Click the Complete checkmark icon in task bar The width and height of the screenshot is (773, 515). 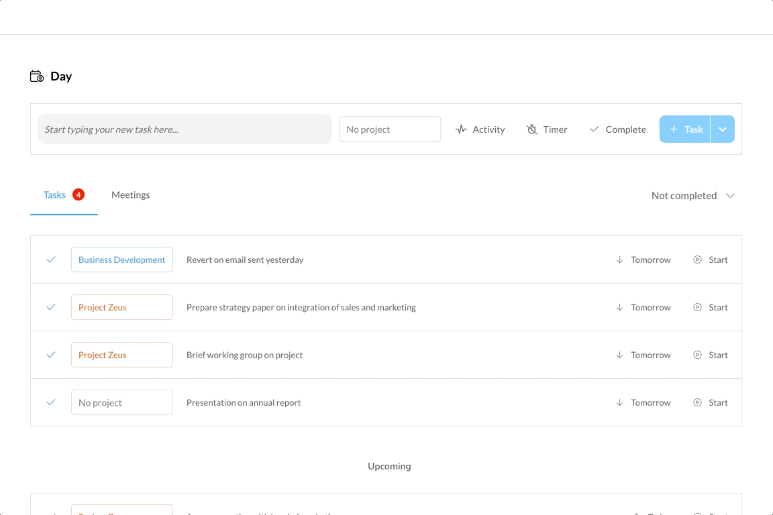point(595,129)
